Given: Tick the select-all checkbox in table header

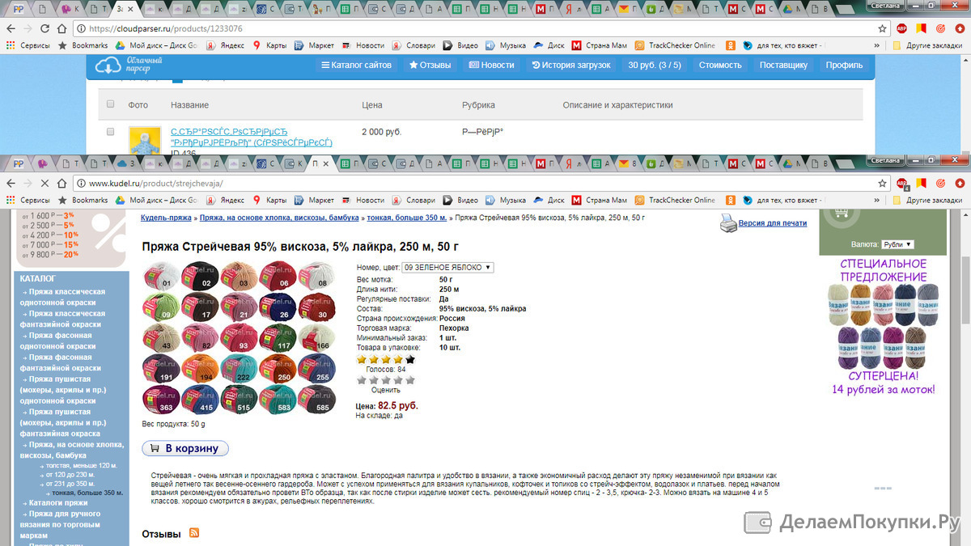Looking at the screenshot, I should [111, 104].
